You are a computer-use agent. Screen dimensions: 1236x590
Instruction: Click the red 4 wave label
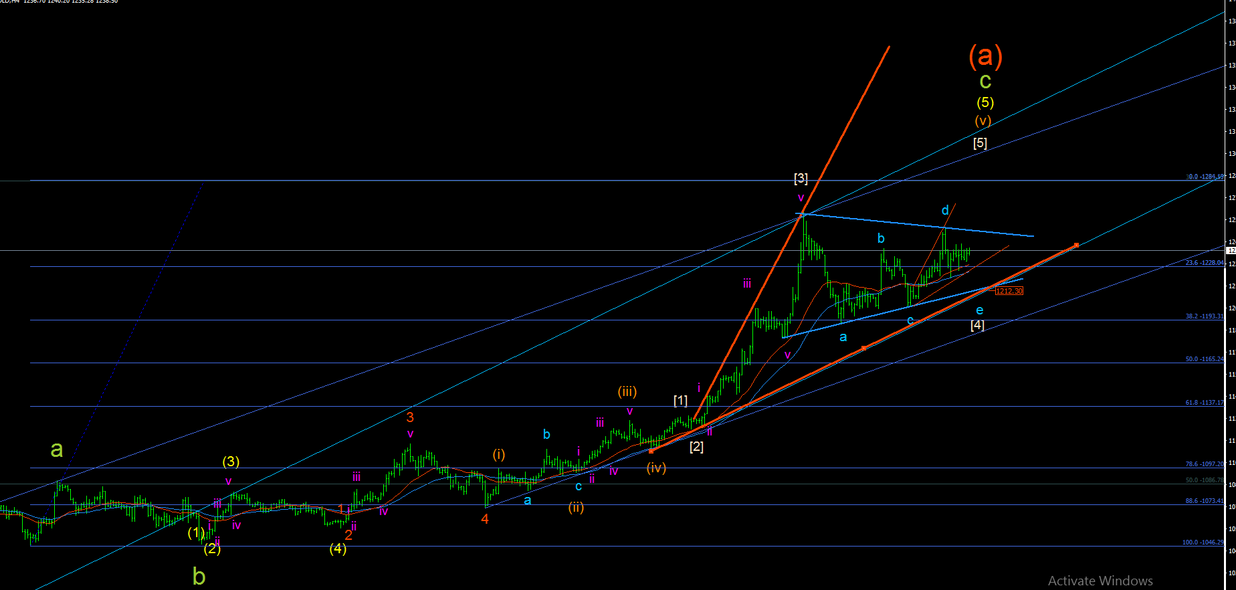tap(485, 519)
